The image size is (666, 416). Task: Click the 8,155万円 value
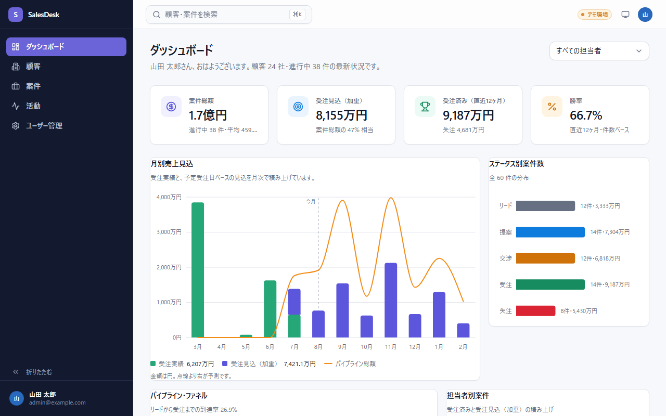click(341, 115)
